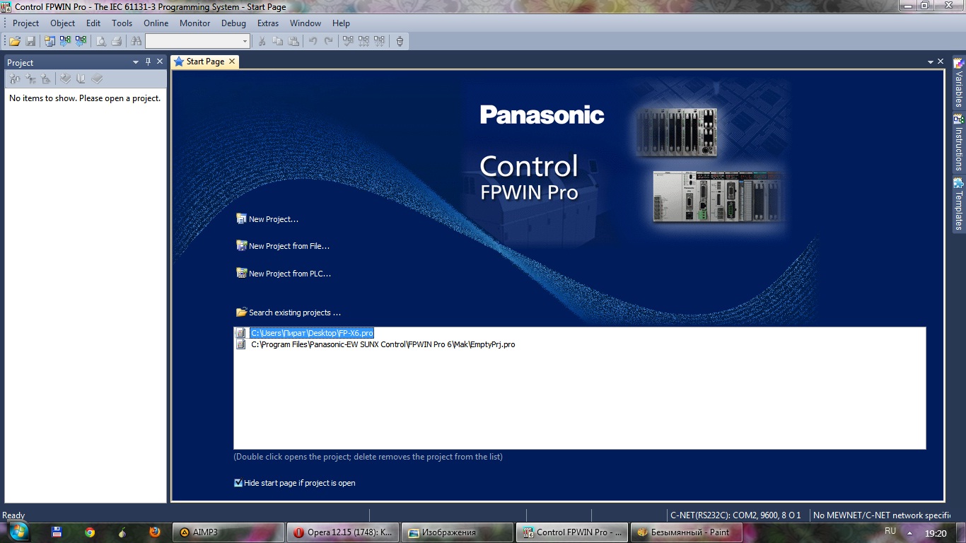Toggle Hide start page if project is open

pyautogui.click(x=238, y=483)
